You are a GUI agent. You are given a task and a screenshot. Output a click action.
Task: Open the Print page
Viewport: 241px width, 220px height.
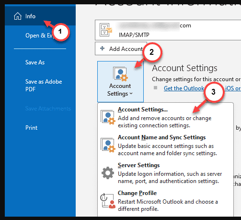(x=32, y=128)
